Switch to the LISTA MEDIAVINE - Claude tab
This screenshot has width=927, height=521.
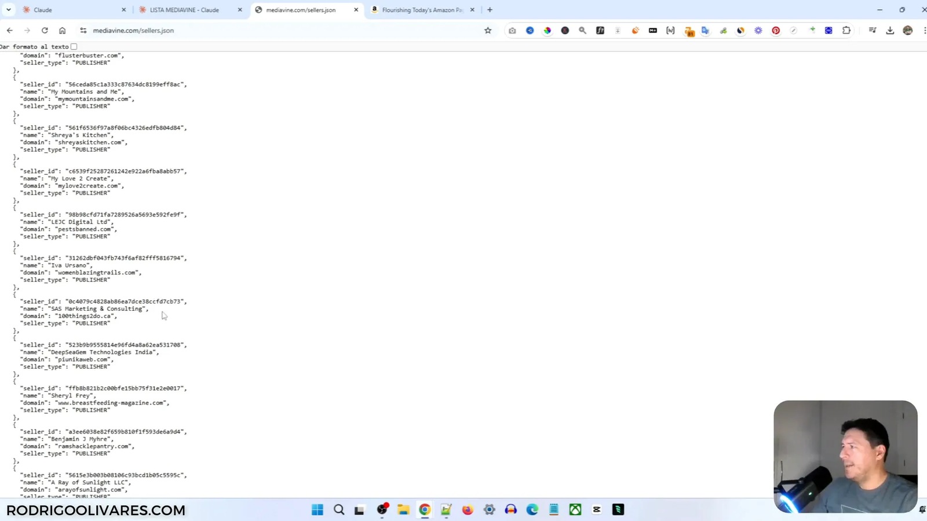click(x=184, y=10)
